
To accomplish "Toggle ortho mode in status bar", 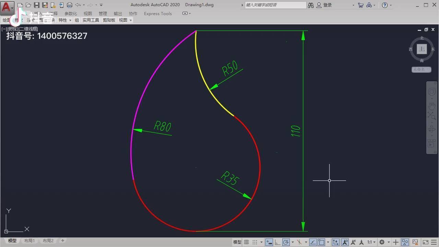I will (x=277, y=242).
